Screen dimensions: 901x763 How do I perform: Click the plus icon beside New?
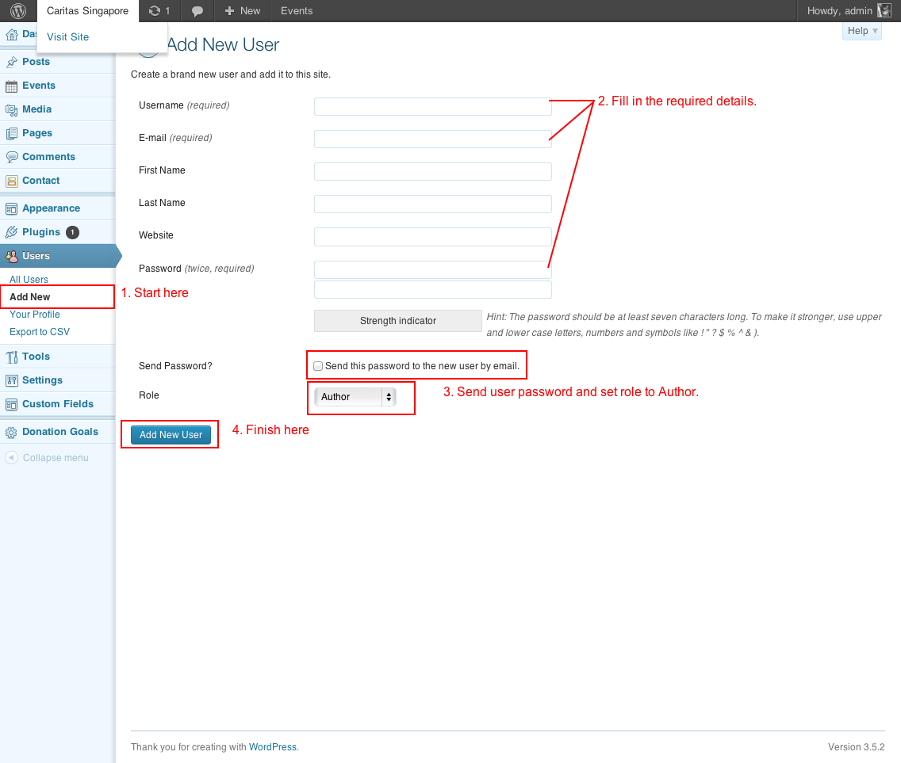point(229,11)
